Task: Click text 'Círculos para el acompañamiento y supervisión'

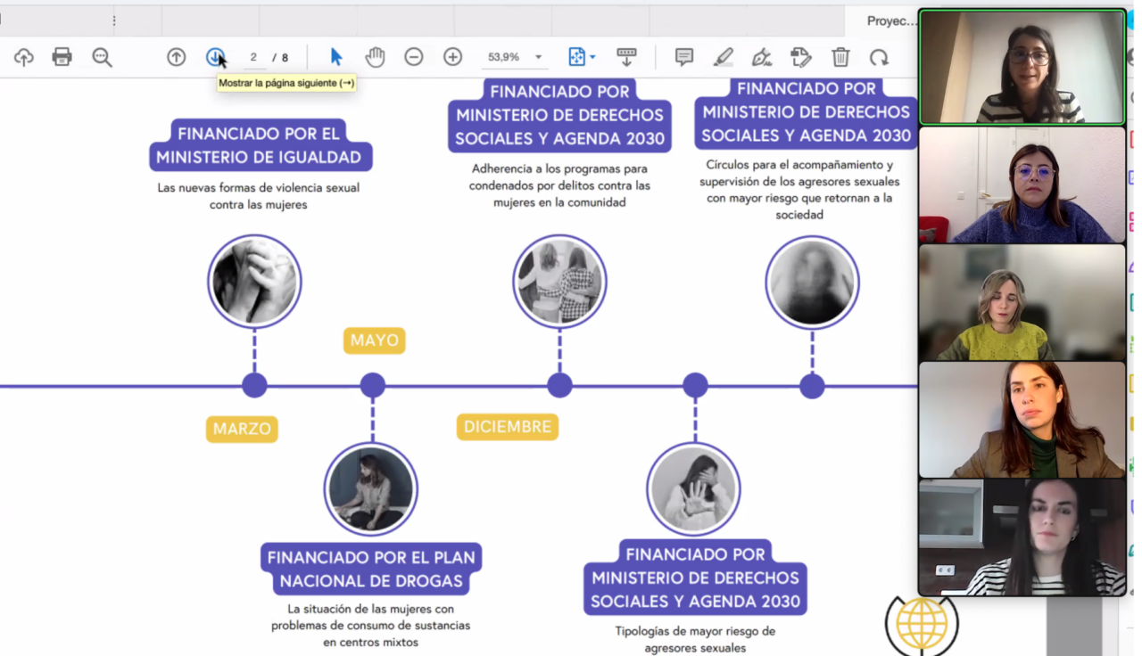Action: [x=799, y=173]
